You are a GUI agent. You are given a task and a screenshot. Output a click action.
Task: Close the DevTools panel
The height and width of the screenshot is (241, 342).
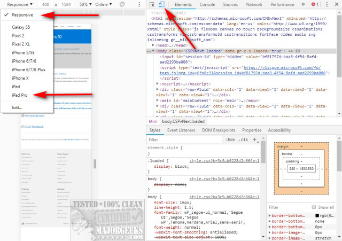337,4
